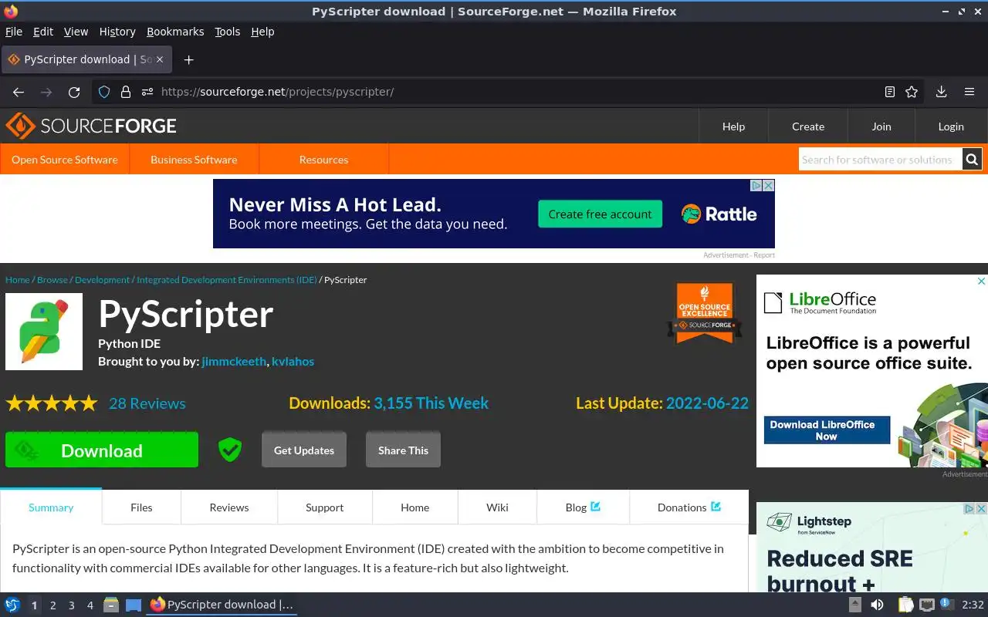Open the Help menu in menu bar
988x617 pixels.
click(x=262, y=32)
